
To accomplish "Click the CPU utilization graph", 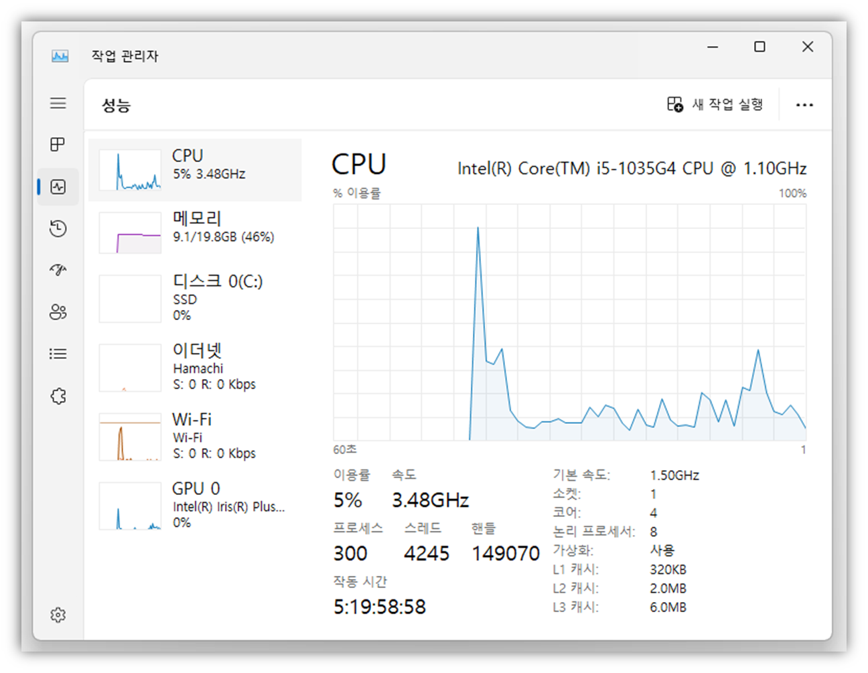I will point(569,322).
